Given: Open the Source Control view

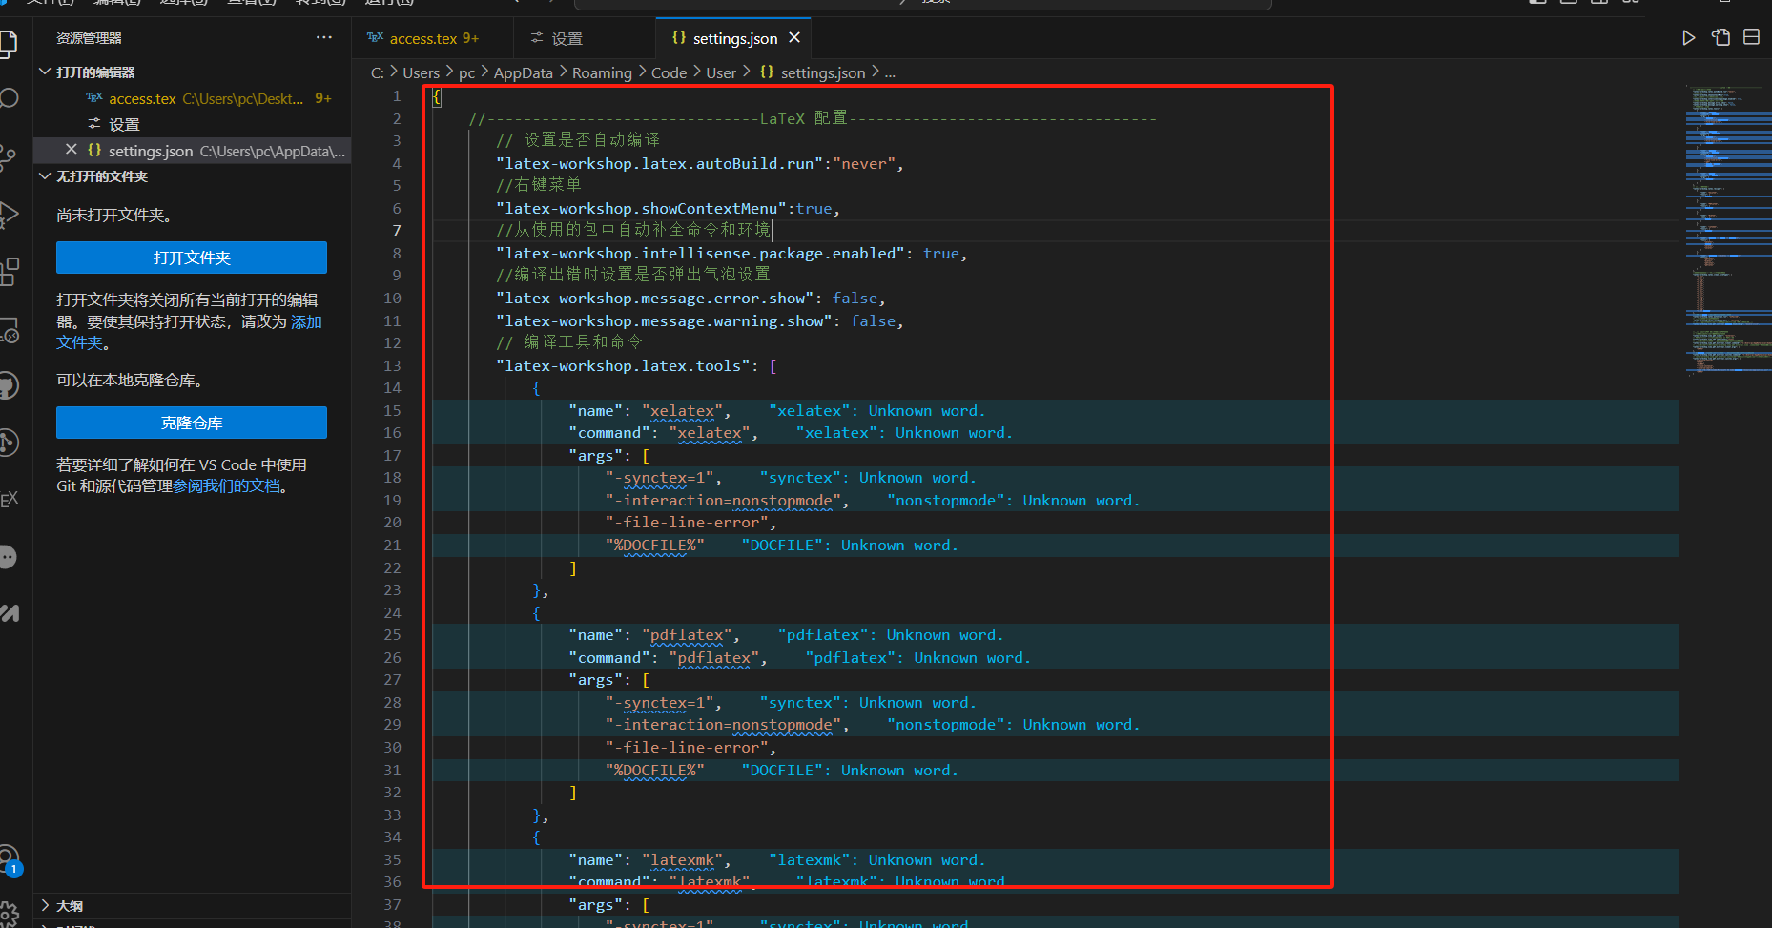Looking at the screenshot, I should pos(8,156).
